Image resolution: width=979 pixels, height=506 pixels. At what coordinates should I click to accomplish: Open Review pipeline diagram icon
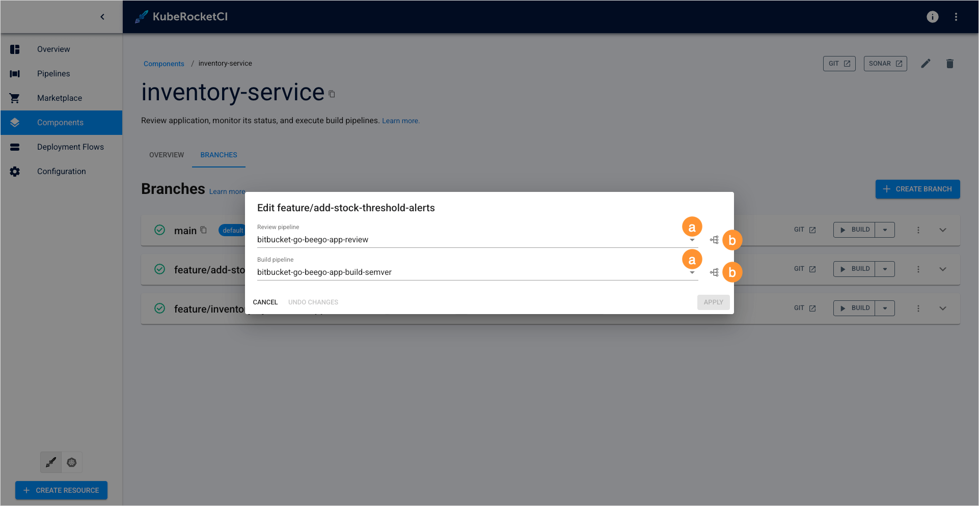click(x=714, y=240)
